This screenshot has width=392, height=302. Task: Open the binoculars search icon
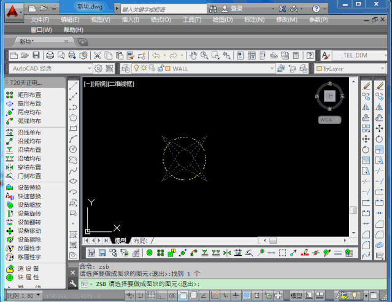click(x=213, y=9)
